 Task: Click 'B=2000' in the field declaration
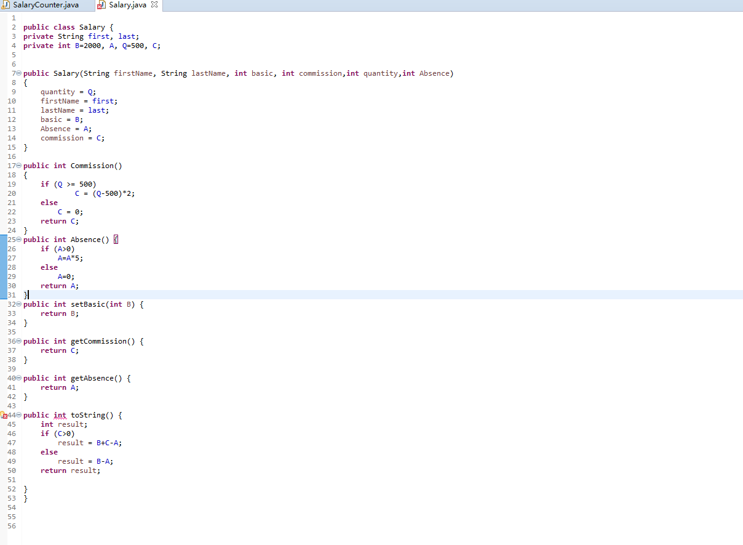click(x=88, y=46)
